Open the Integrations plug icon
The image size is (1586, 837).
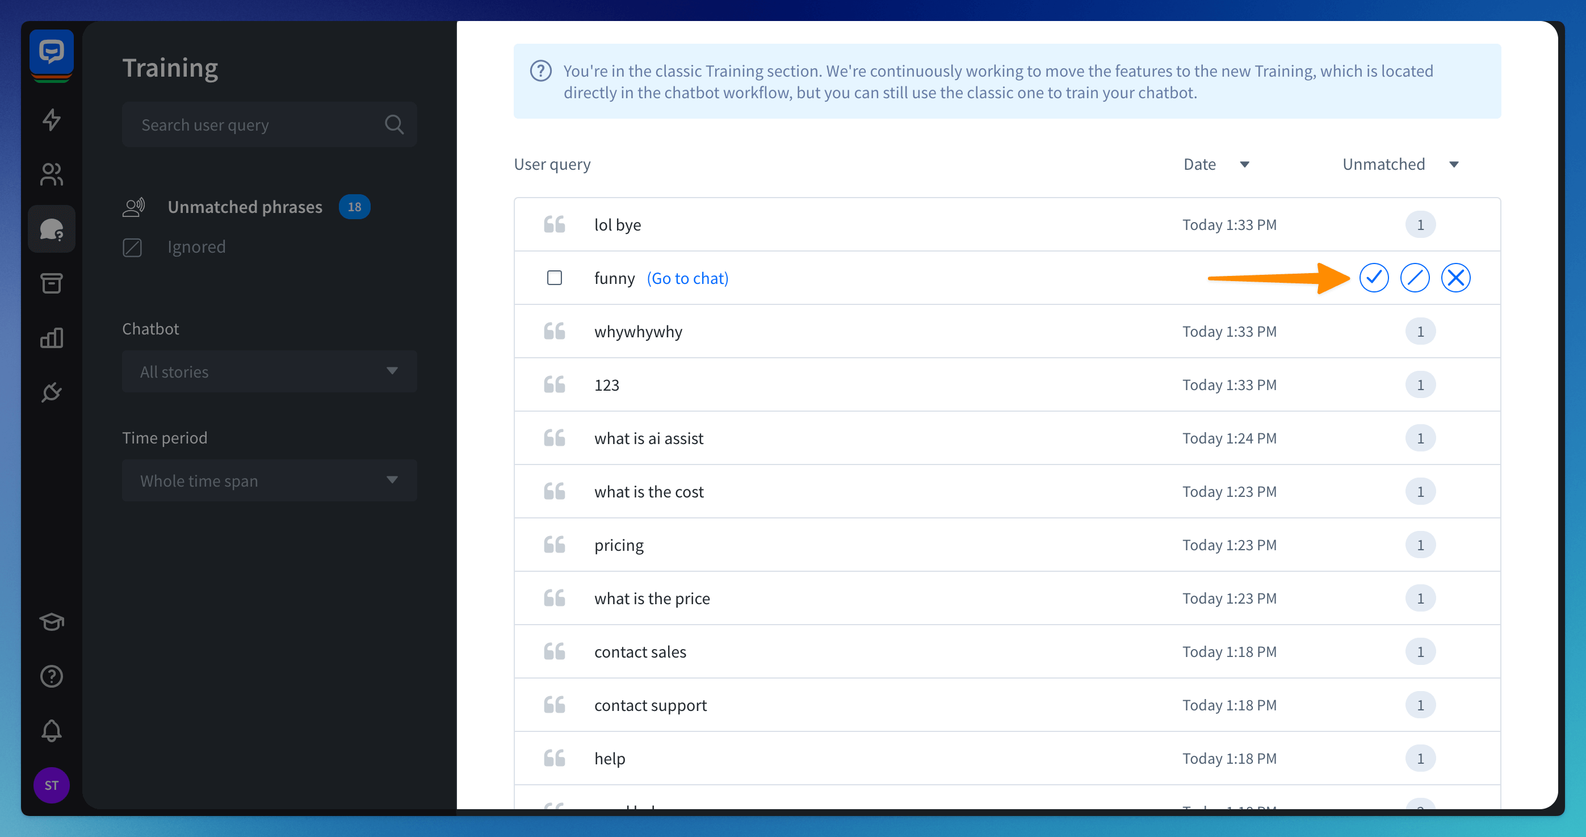pos(52,392)
